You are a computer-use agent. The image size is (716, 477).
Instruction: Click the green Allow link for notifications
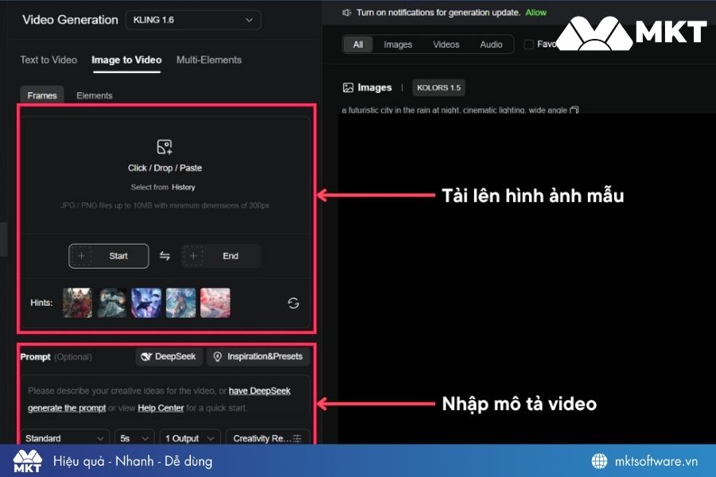click(x=535, y=13)
